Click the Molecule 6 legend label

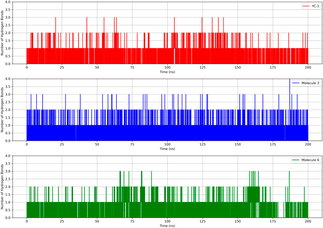310,160
